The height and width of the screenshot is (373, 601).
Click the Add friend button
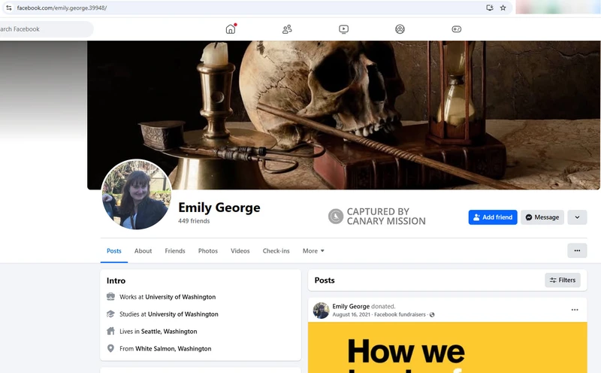click(x=493, y=217)
